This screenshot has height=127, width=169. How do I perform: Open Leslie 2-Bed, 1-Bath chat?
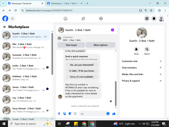pyautogui.click(x=25, y=67)
